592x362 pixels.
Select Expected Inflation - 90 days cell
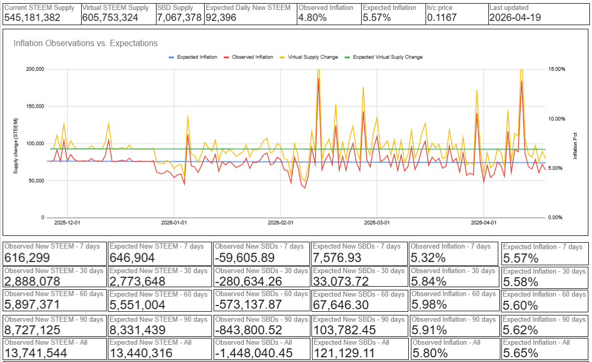click(x=545, y=325)
